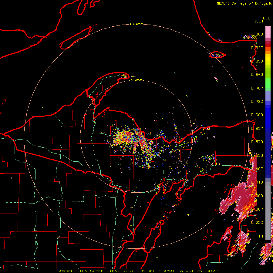Pick the bright green color-bar segment
The height and width of the screenshot is (273, 273).
click(x=268, y=83)
